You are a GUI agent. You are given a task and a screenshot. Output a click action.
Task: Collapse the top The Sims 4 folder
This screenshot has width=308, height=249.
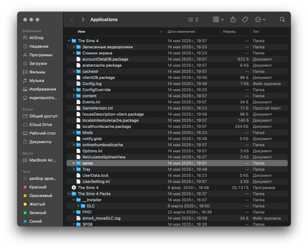point(69,41)
